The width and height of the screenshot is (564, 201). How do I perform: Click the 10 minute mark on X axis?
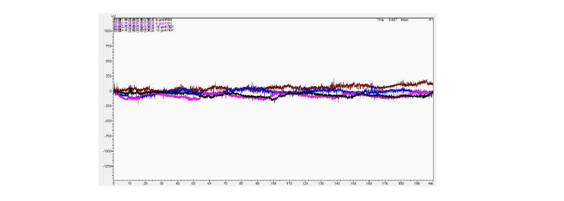pyautogui.click(x=129, y=183)
